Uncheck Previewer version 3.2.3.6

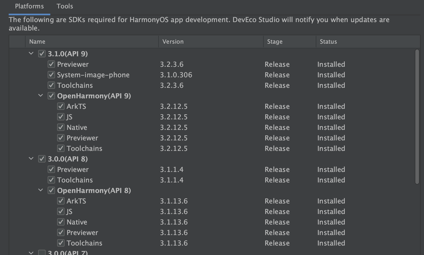[51, 64]
